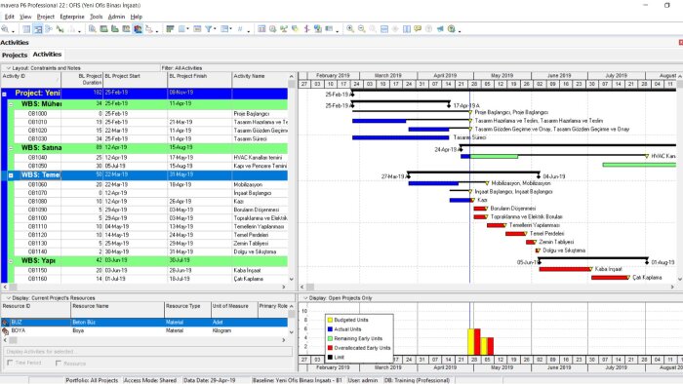Open the Edit menu
The width and height of the screenshot is (683, 384).
[x=9, y=17]
